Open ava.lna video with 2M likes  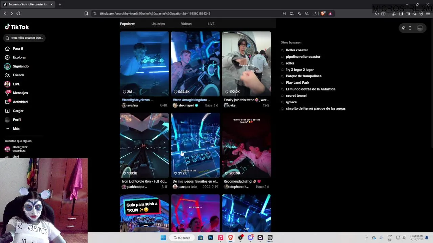point(144,64)
